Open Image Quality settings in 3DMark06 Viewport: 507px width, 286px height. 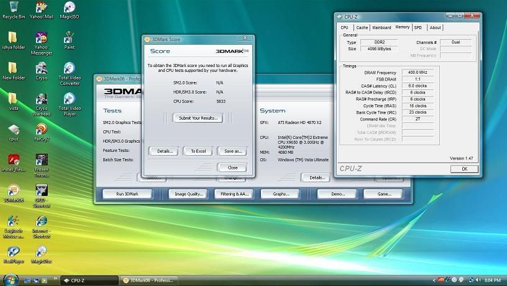(x=190, y=194)
